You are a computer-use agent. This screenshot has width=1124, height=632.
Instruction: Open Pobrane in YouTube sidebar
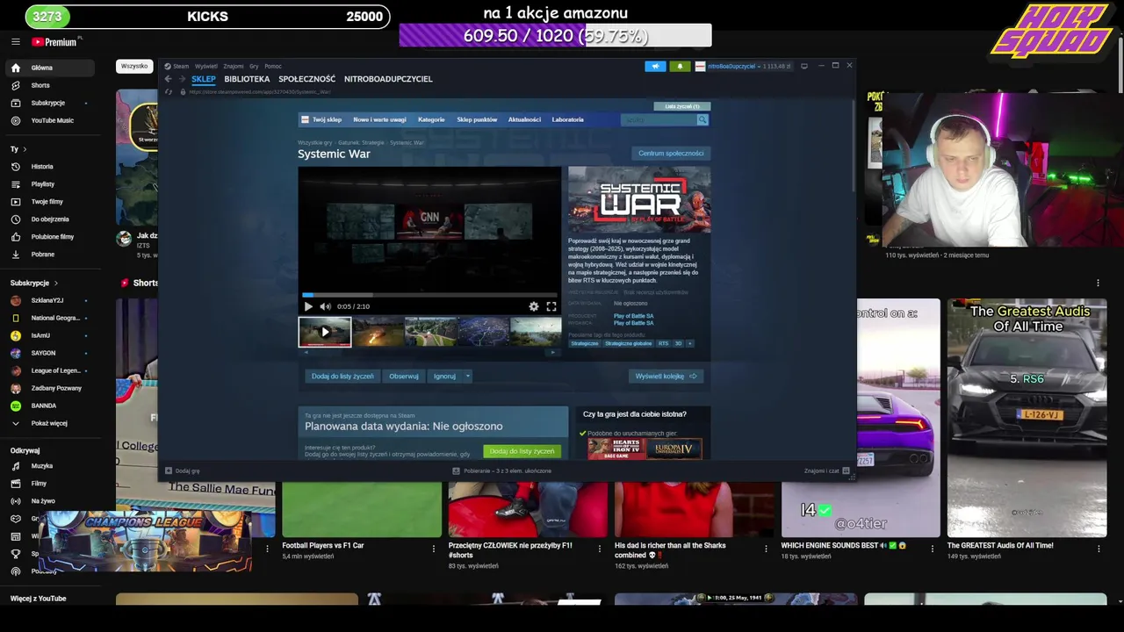click(x=49, y=254)
